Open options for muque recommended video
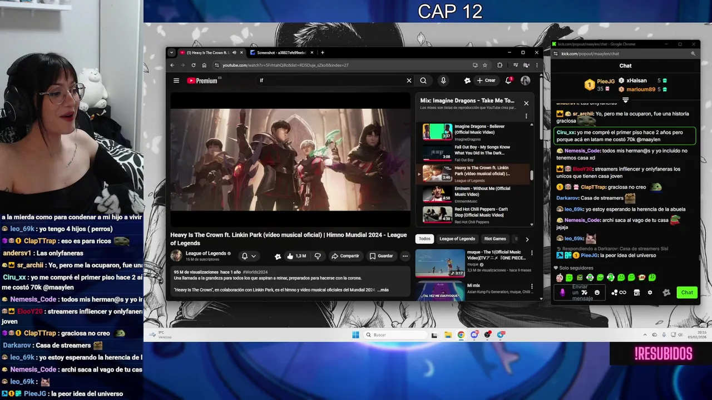This screenshot has height=400, width=712. pyautogui.click(x=531, y=253)
